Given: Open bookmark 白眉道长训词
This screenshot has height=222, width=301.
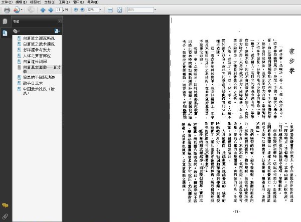Looking at the screenshot, I should (35, 62).
